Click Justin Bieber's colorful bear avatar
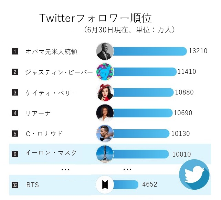221x200 pixels. point(105,72)
